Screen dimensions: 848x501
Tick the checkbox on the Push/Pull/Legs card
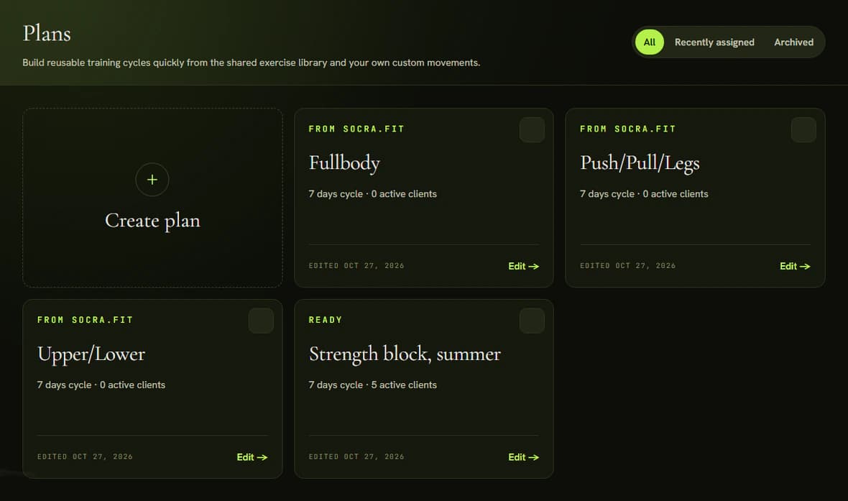pos(803,130)
